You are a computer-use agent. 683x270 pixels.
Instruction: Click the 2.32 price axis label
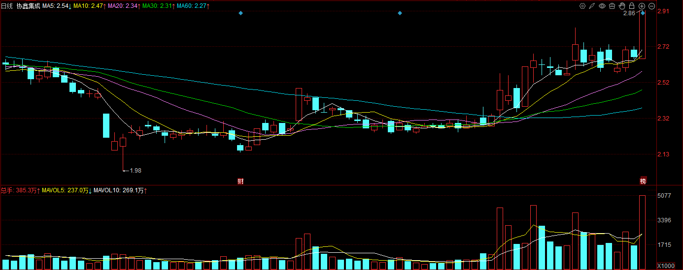pos(663,119)
